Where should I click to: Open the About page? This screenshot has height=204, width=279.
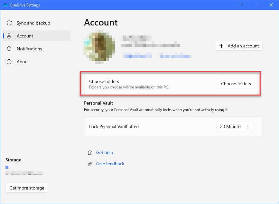(36, 62)
